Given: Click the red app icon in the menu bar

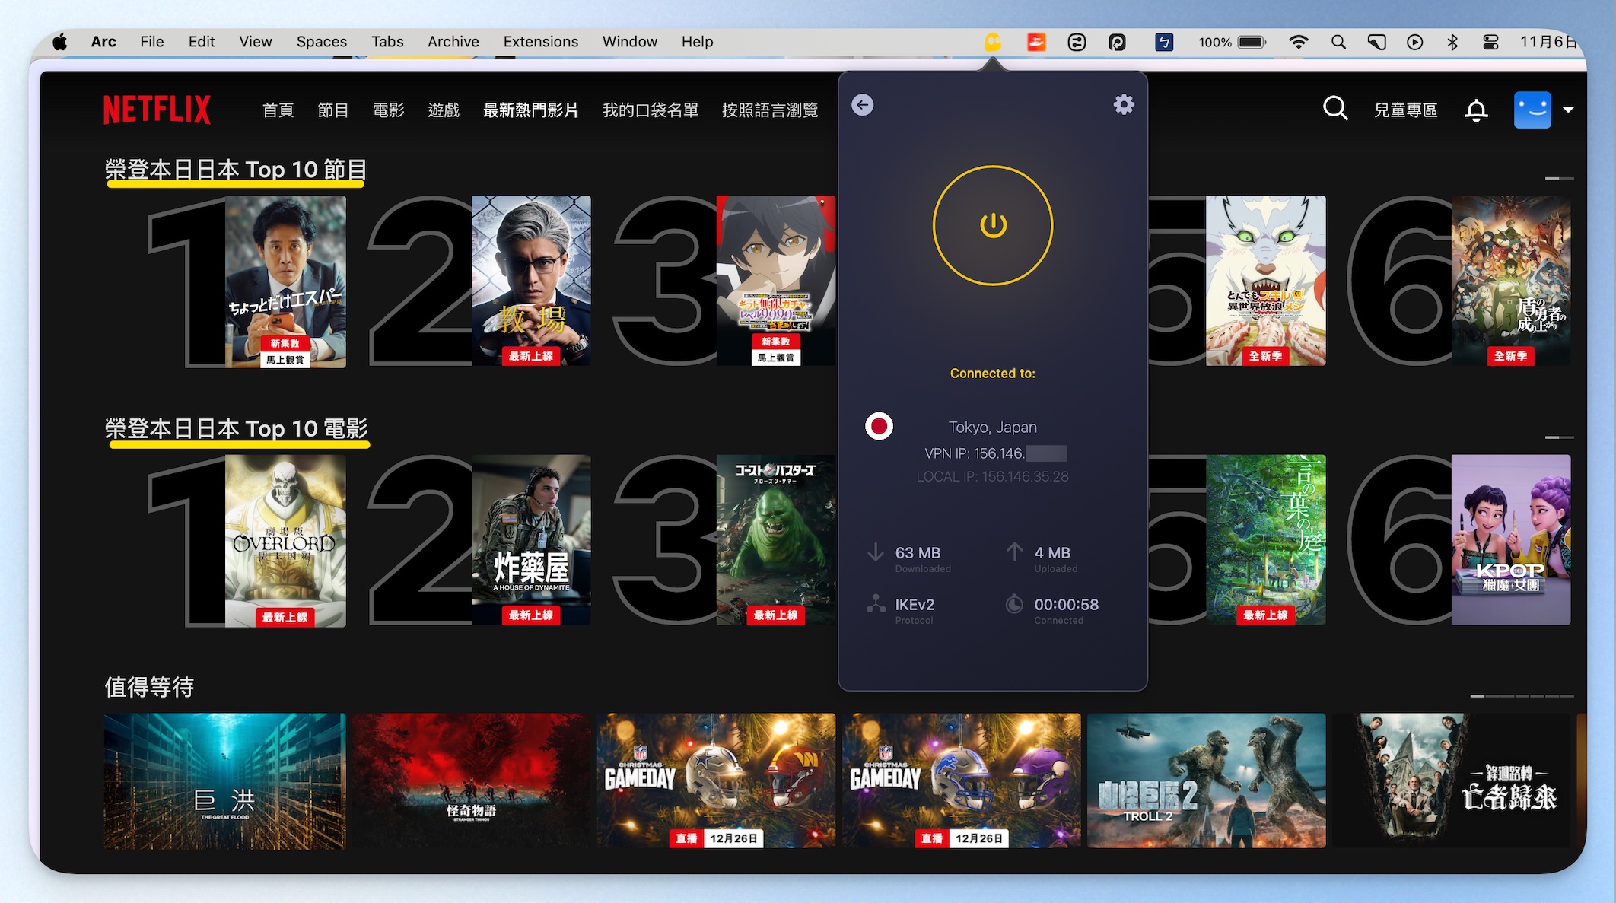Looking at the screenshot, I should tap(1036, 42).
